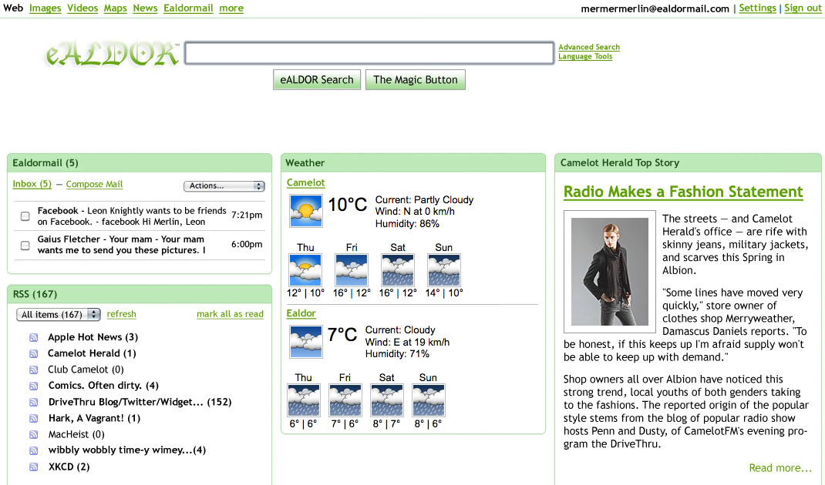Click Camelot's Saturday rain forecast icon
Viewport: 825px width, 485px height.
pyautogui.click(x=398, y=270)
